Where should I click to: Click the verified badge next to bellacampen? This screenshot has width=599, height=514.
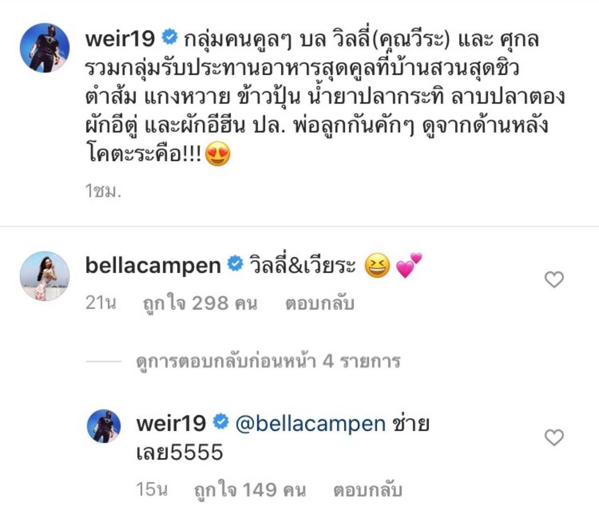235,264
